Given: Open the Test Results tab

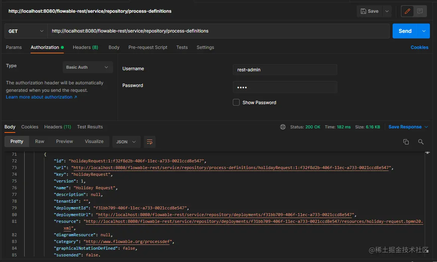Looking at the screenshot, I should click(x=90, y=127).
